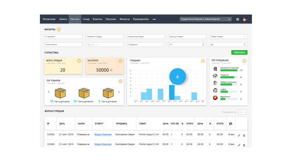The image size is (290, 166).
Task: Open the Сотрудник dropdown filter
Action: [146, 44]
